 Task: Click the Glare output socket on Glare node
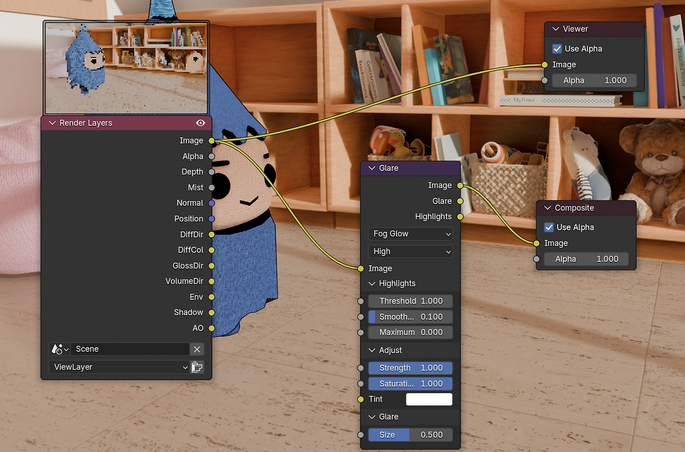click(460, 201)
